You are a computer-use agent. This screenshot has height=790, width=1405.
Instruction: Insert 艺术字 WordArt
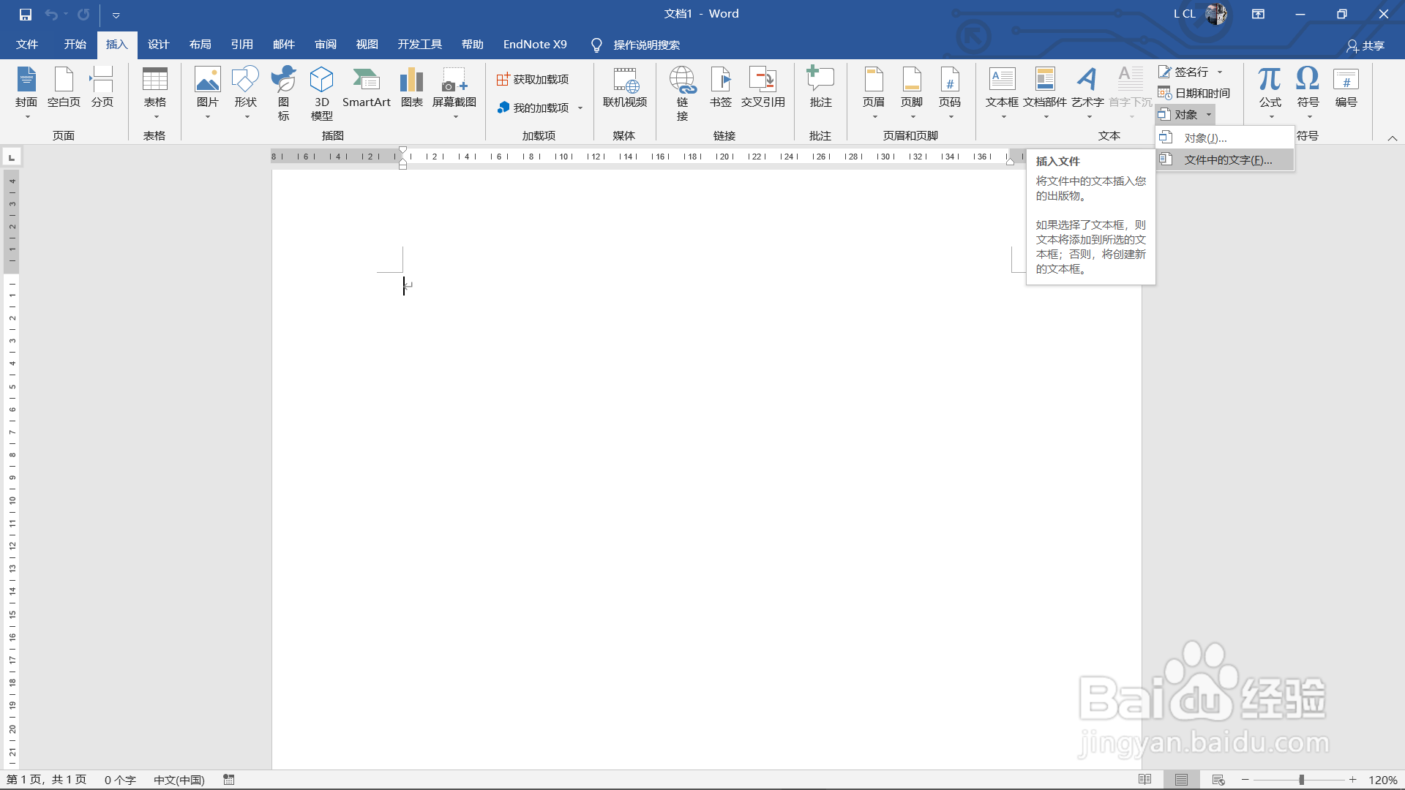[1087, 88]
